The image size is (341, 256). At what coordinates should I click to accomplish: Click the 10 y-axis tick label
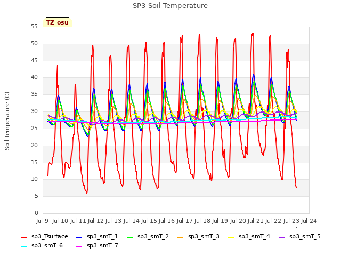pos(34,179)
